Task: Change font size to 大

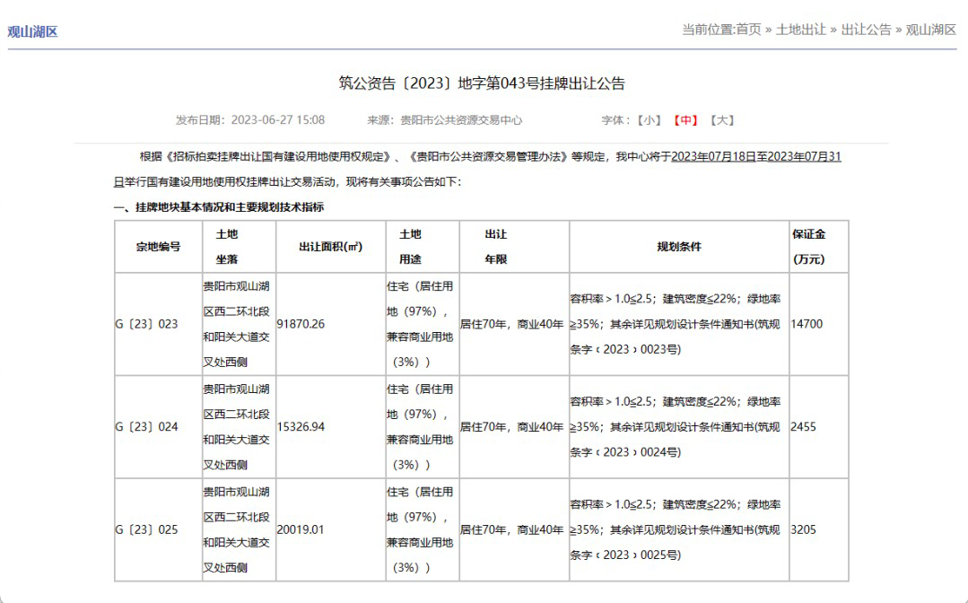Action: click(722, 120)
